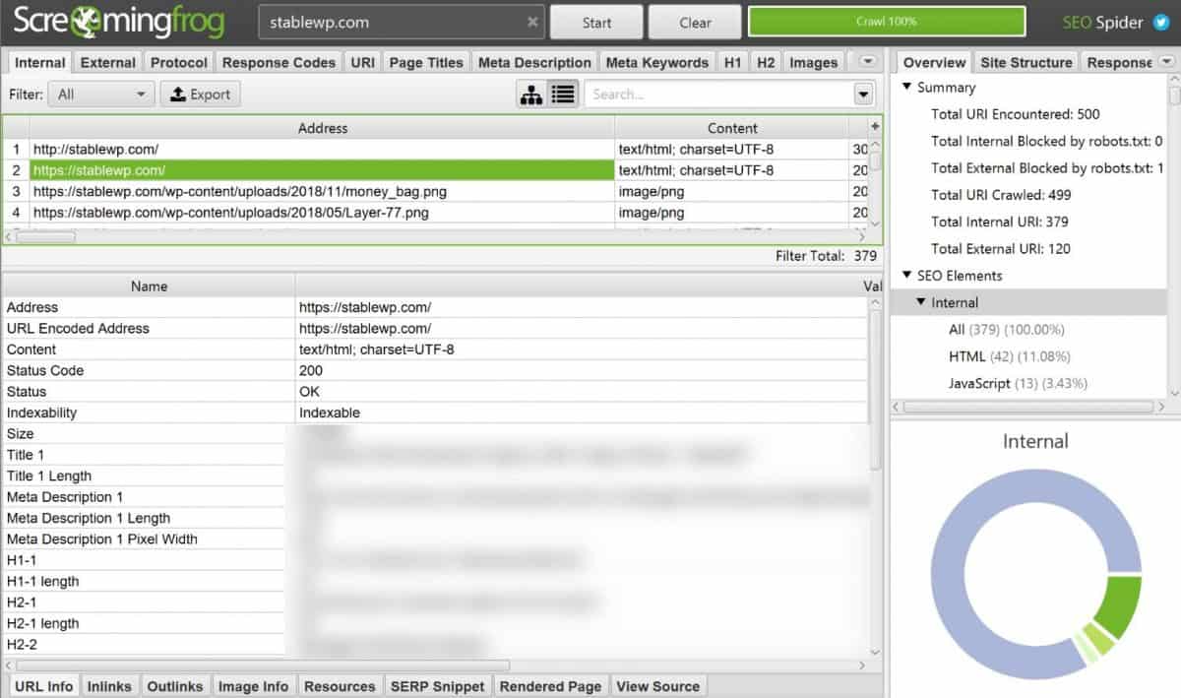1181x698 pixels.
Task: Select Total URI Encountered: 500
Action: tap(1016, 114)
